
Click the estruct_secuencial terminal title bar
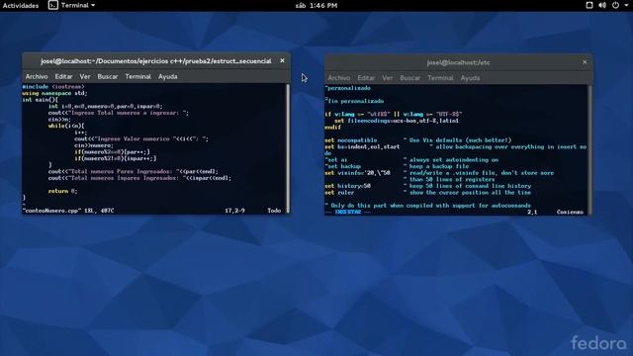pyautogui.click(x=156, y=61)
